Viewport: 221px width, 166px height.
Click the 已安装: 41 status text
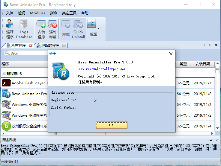point(10,162)
